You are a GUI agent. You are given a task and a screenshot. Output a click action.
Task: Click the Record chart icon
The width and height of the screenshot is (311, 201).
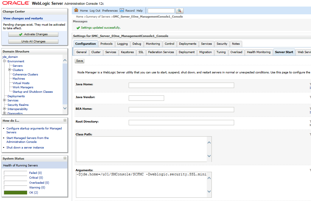click(x=122, y=10)
